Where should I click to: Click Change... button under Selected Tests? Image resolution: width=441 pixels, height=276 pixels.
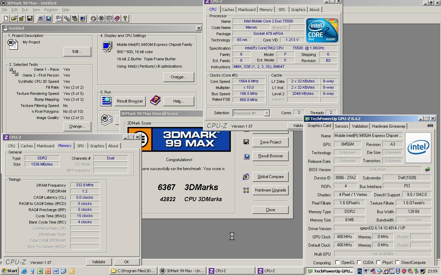[77, 126]
